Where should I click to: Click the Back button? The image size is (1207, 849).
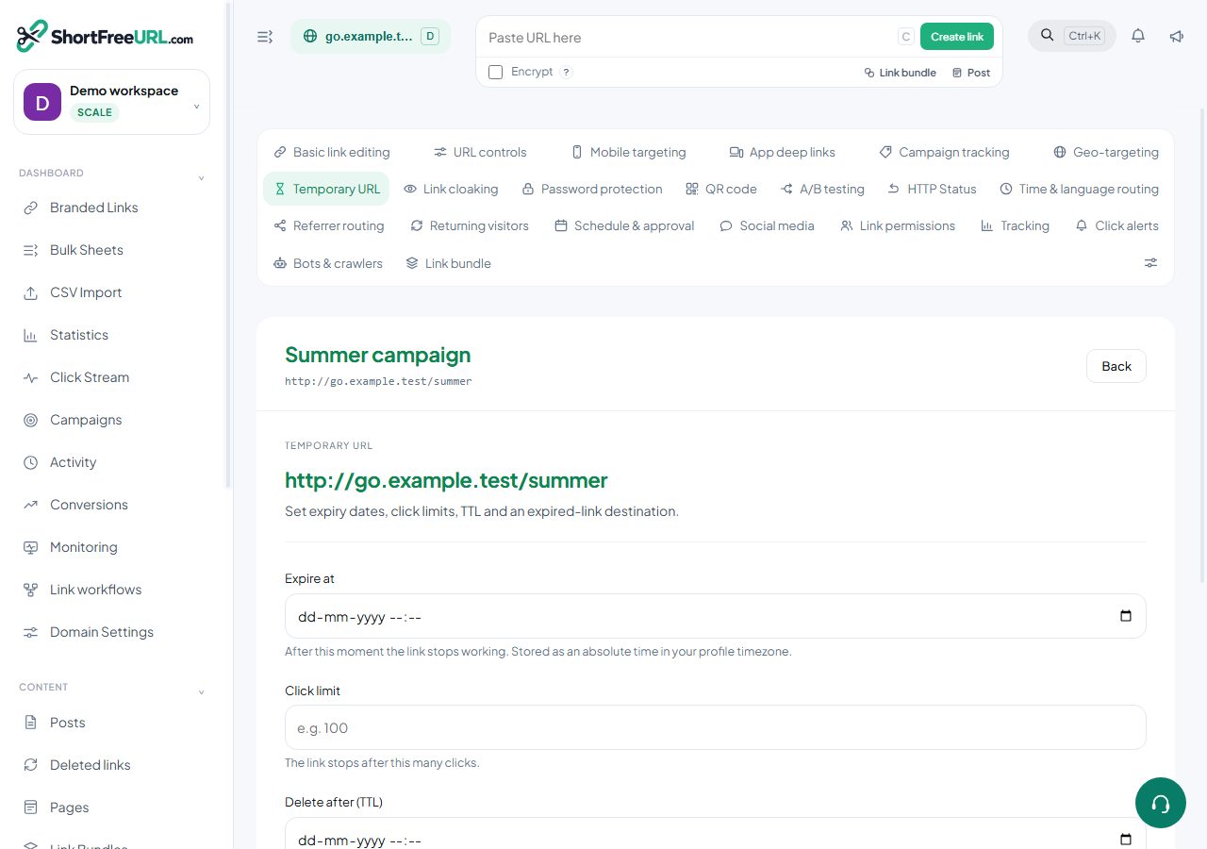pos(1116,366)
